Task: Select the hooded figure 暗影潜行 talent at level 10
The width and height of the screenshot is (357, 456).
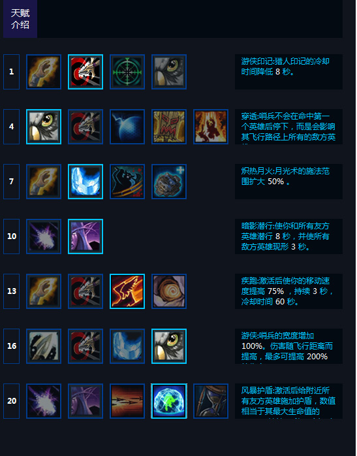Action: [x=85, y=236]
